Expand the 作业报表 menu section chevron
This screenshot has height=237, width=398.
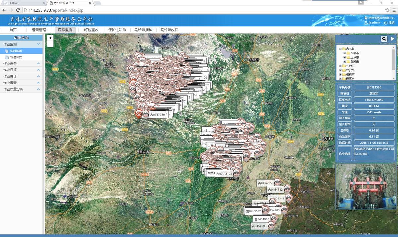point(38,83)
